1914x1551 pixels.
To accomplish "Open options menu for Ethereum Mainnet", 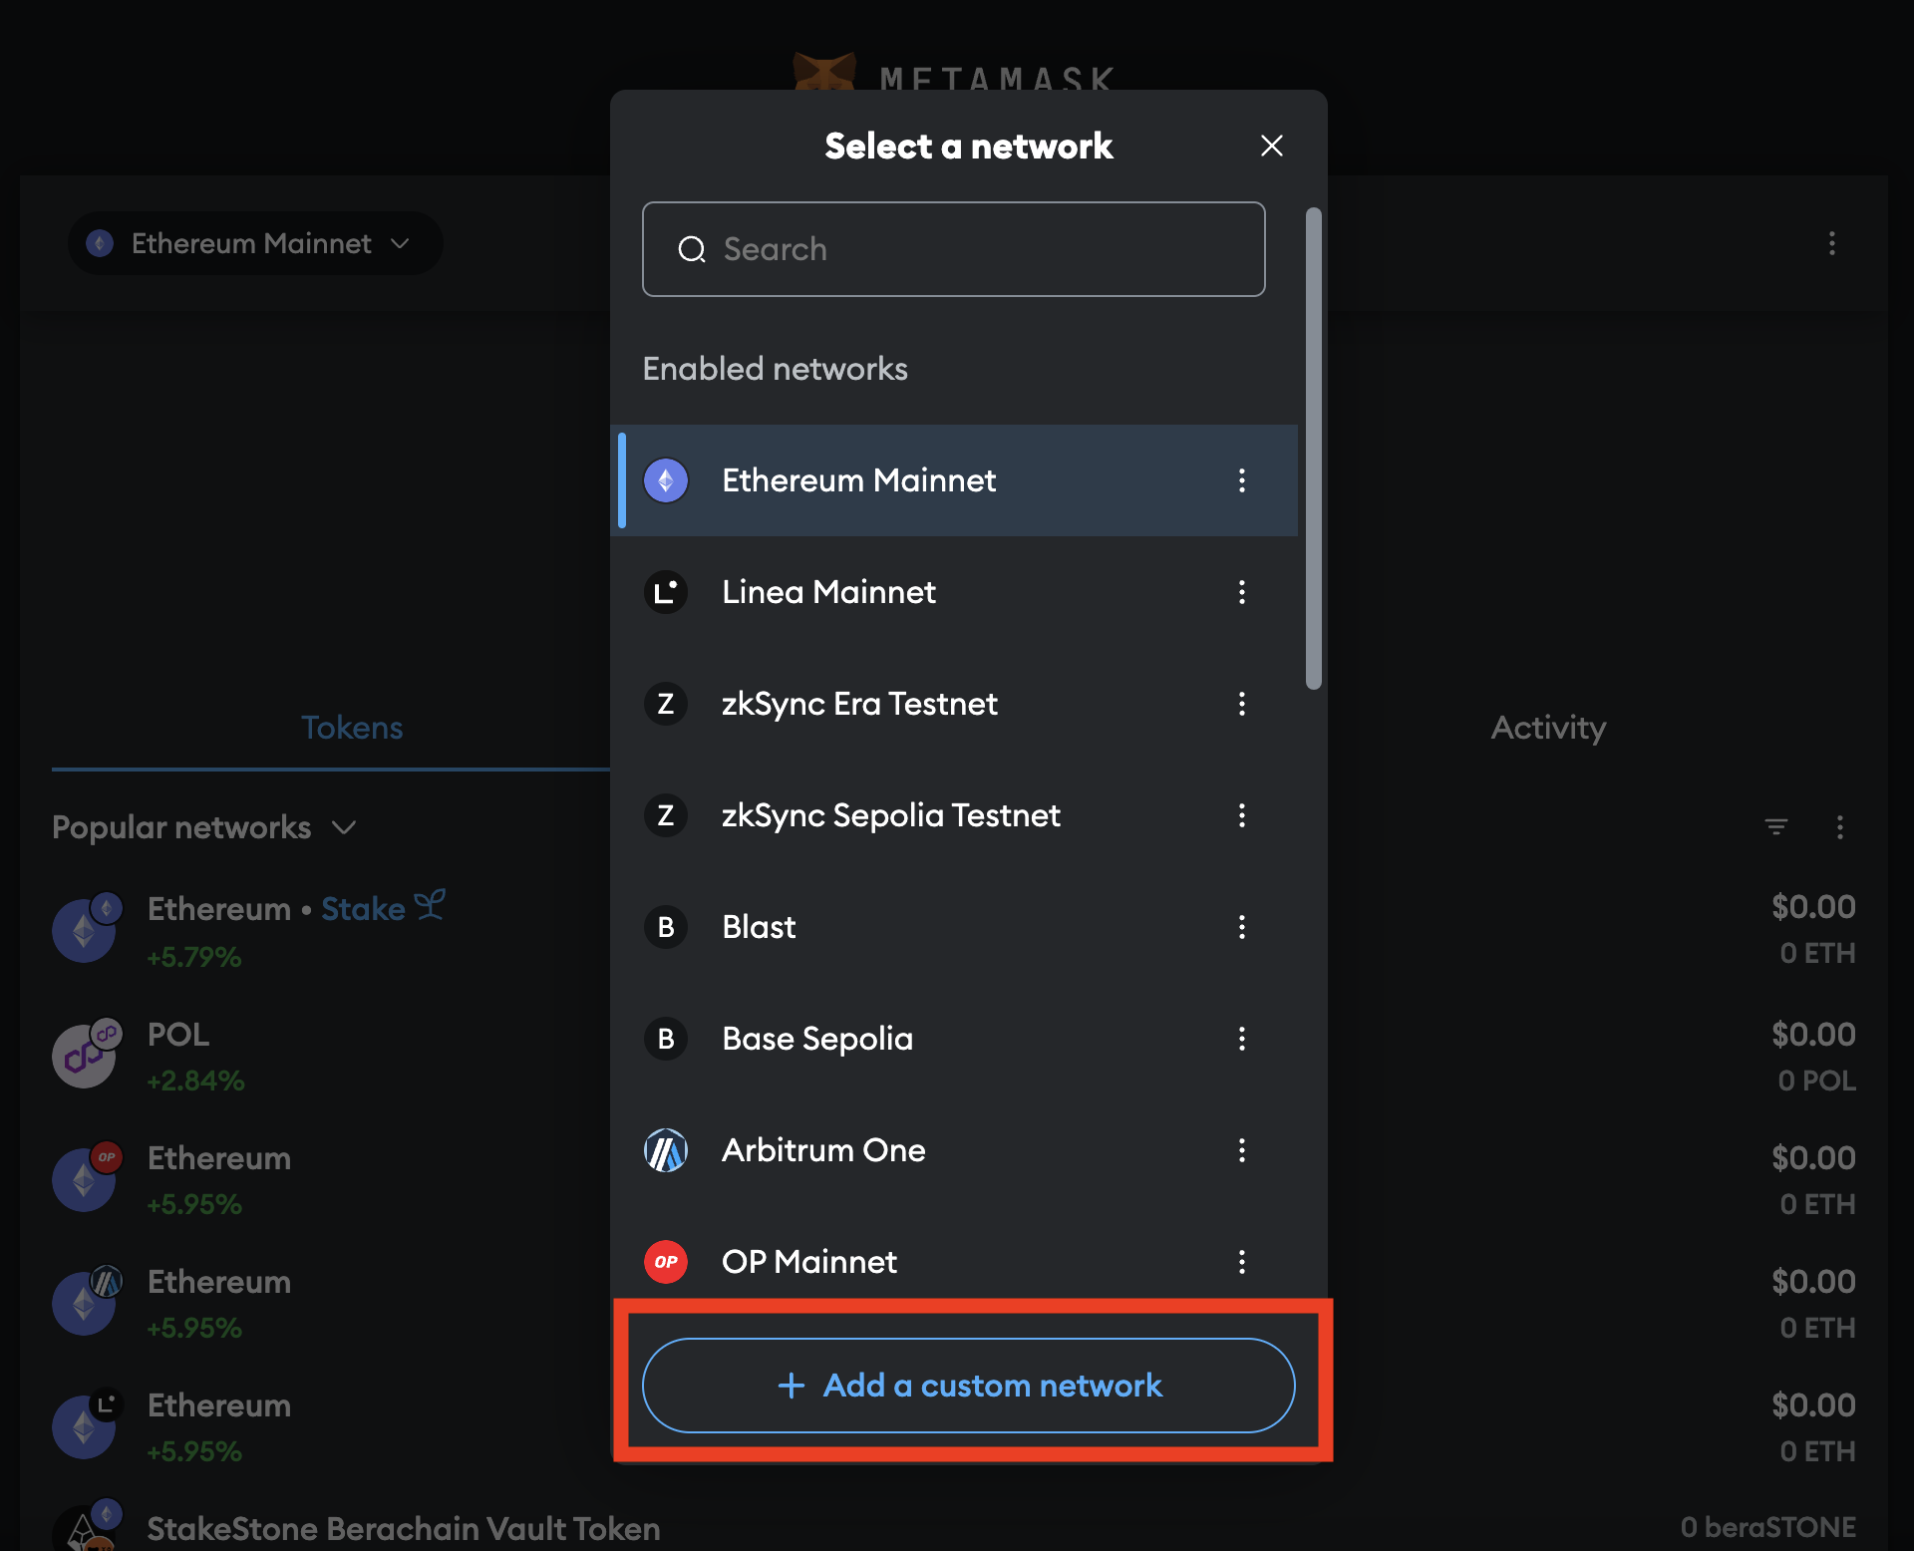I will [1242, 480].
